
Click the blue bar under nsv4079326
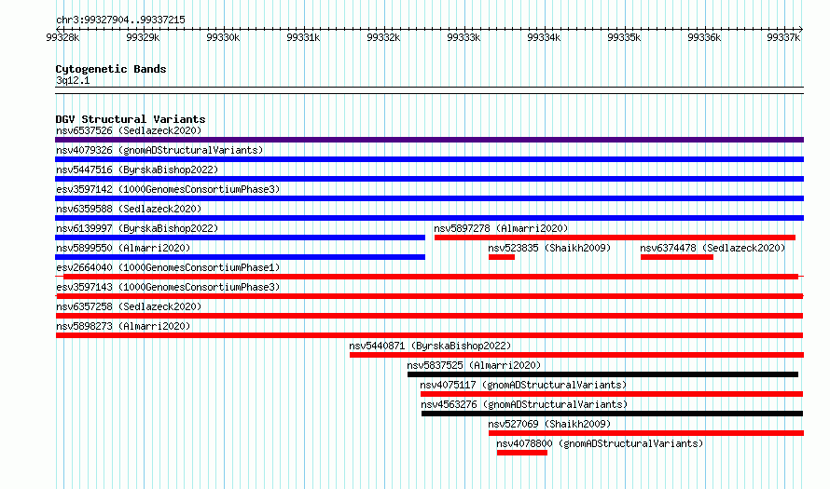coord(429,159)
